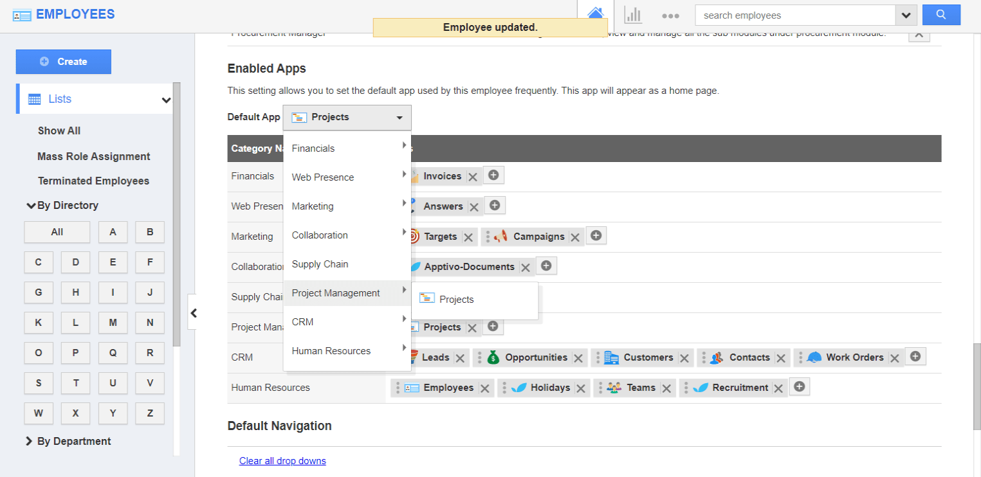Add an app to Human Resources row
This screenshot has width=981, height=477.
[799, 386]
